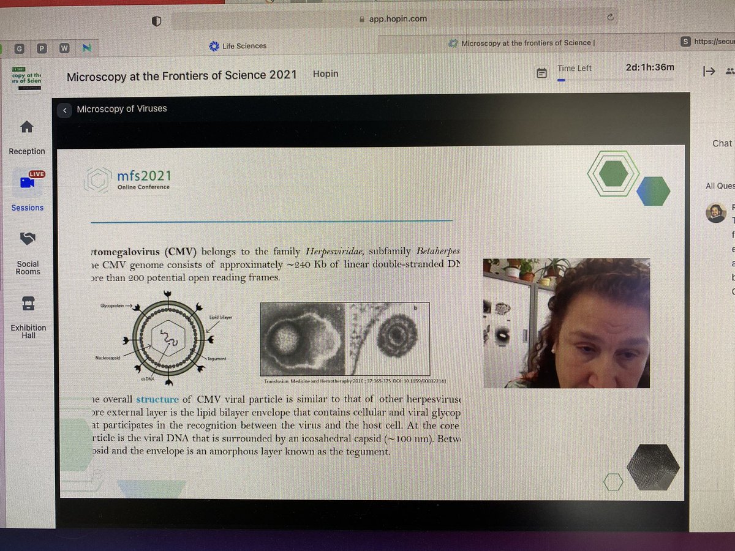Click the event logo thumbnail

pyautogui.click(x=28, y=78)
